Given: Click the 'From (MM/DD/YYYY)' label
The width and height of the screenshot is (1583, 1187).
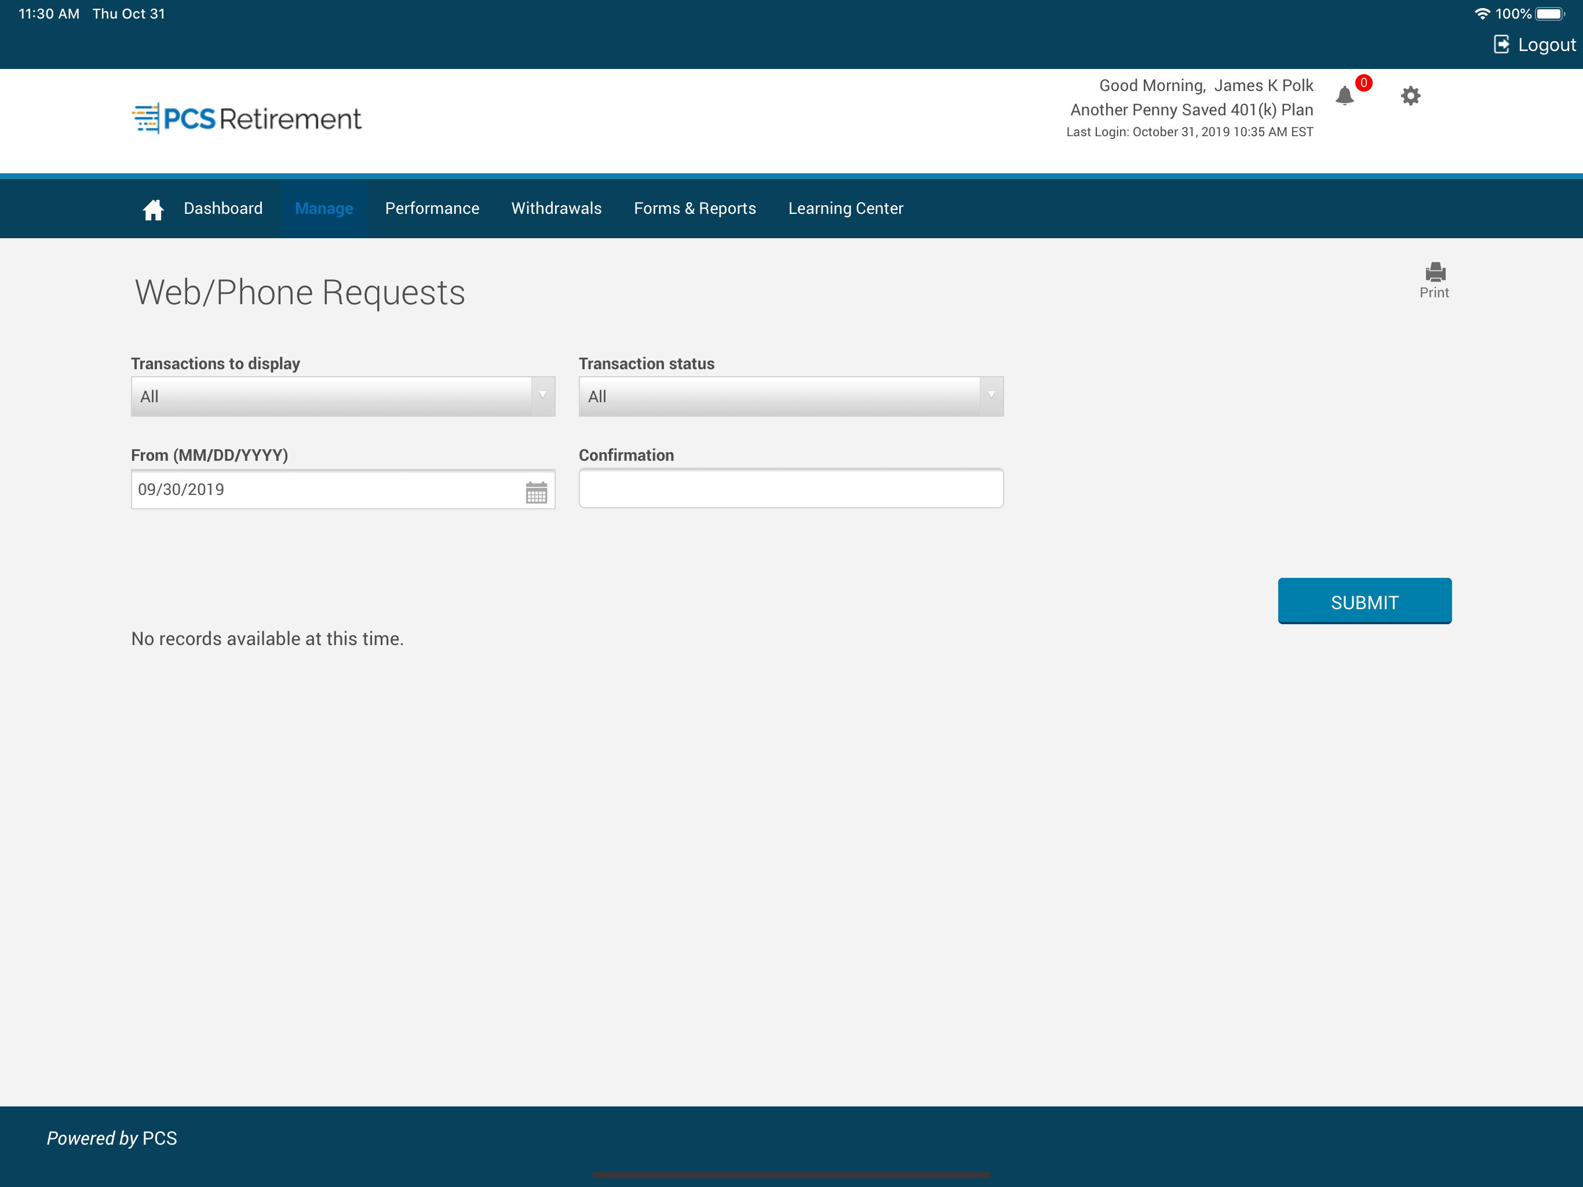Looking at the screenshot, I should click(x=210, y=456).
